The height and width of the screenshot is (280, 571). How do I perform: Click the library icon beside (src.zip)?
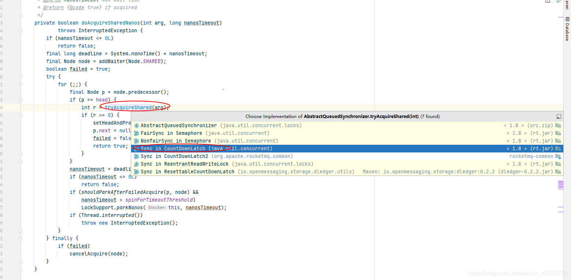(x=558, y=126)
